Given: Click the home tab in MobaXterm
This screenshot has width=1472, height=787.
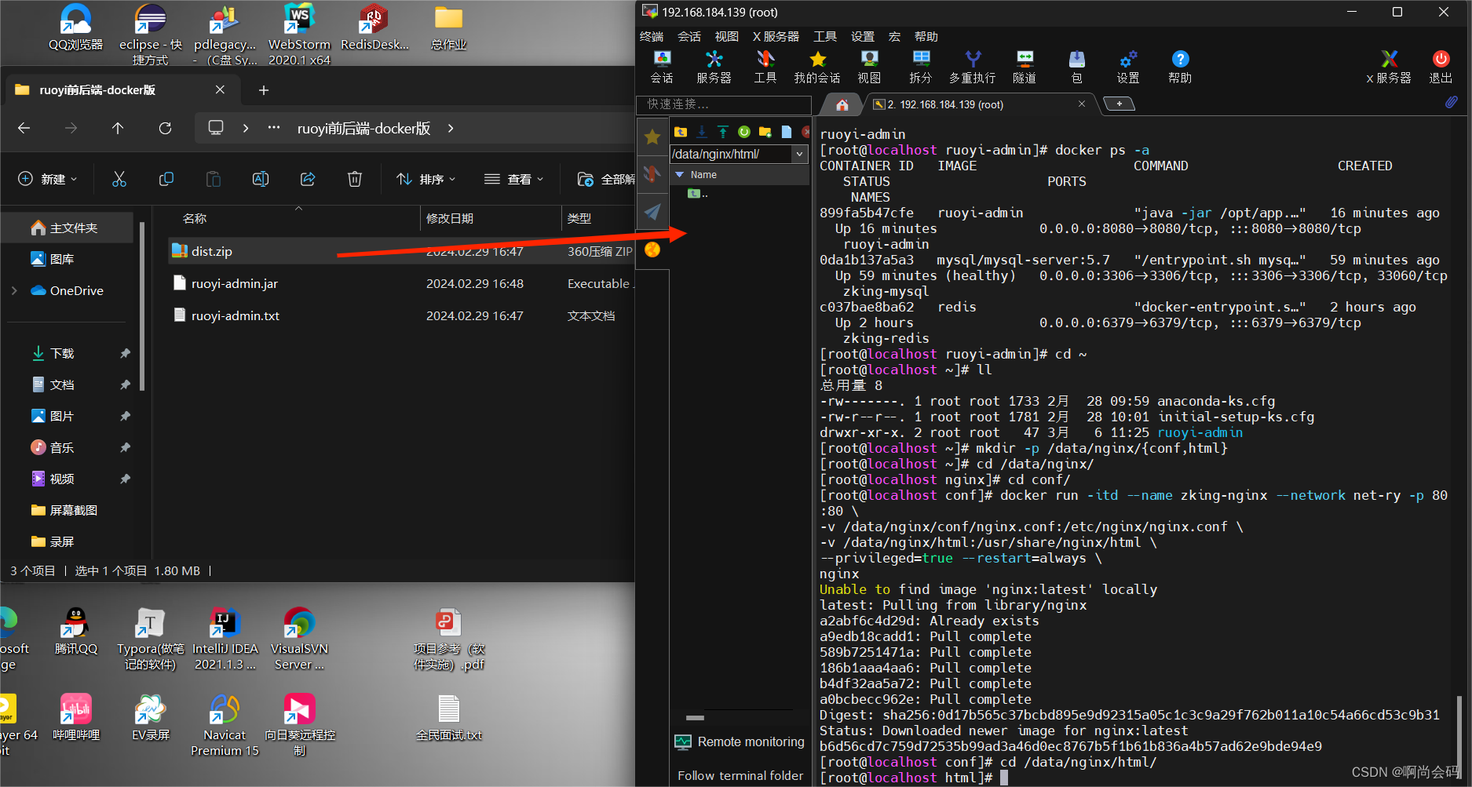Looking at the screenshot, I should (x=842, y=104).
